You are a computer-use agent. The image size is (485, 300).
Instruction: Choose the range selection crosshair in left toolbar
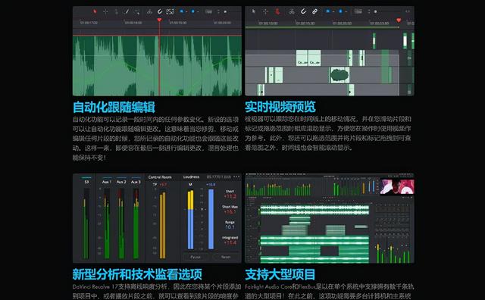[x=105, y=11]
